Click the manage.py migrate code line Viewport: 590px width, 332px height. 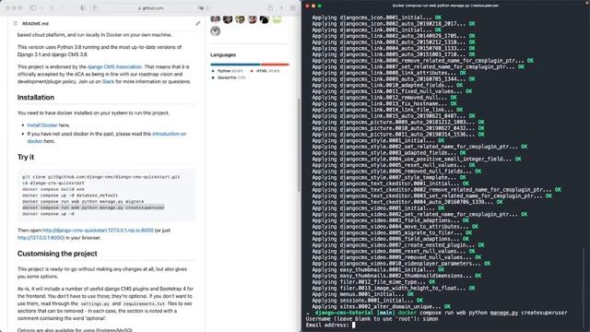tap(83, 201)
